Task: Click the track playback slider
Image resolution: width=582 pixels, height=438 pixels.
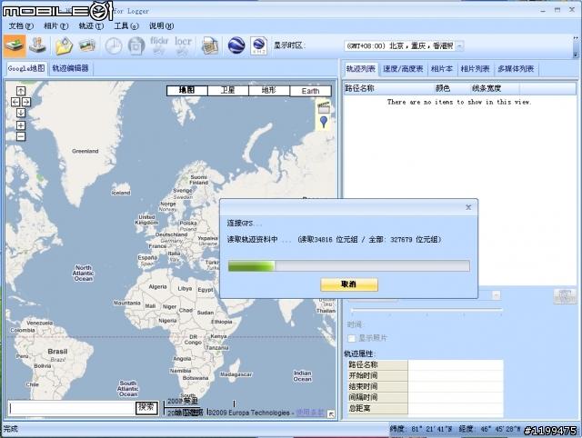Action: coord(426,310)
